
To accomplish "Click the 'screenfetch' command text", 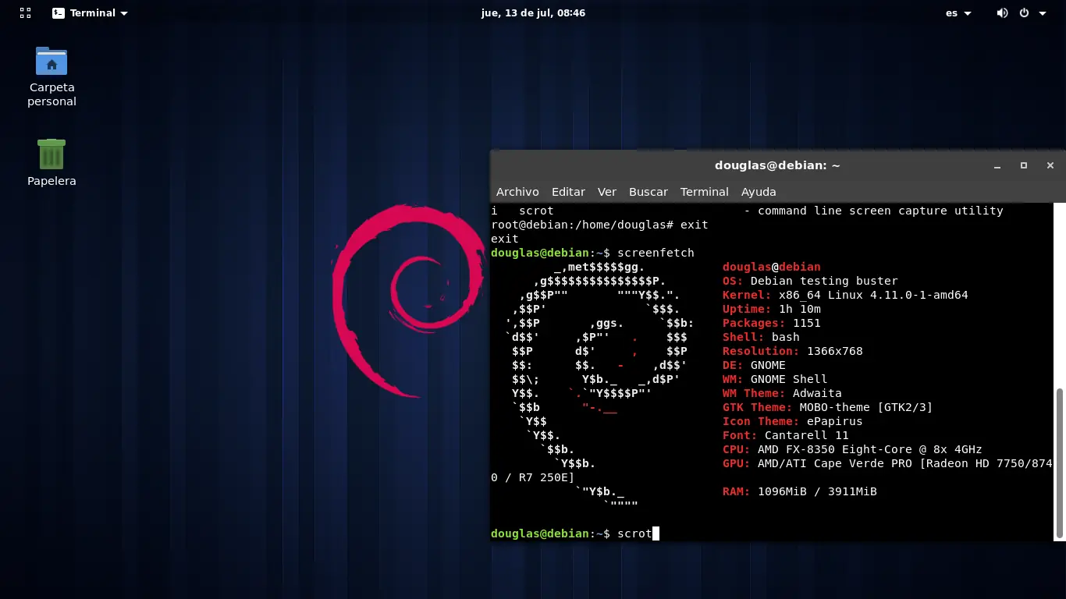I will (656, 253).
